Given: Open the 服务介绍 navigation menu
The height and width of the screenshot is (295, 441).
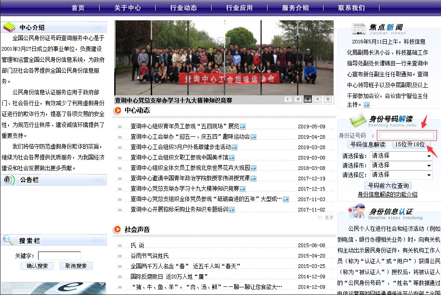Looking at the screenshot, I should point(295,7).
